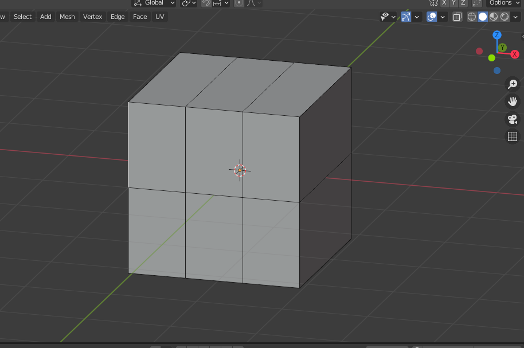Click the unlabeled red negative-X gizmo dot
Viewport: 524px width, 348px height.
point(479,51)
